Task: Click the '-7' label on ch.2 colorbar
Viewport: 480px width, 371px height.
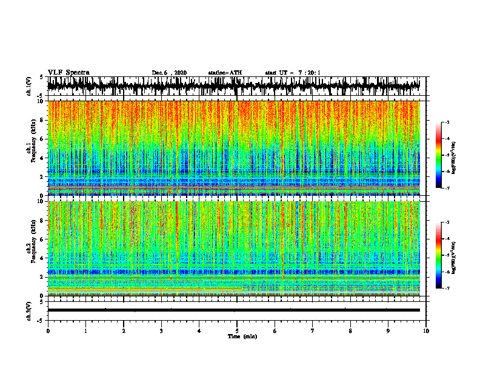Action: pos(447,288)
